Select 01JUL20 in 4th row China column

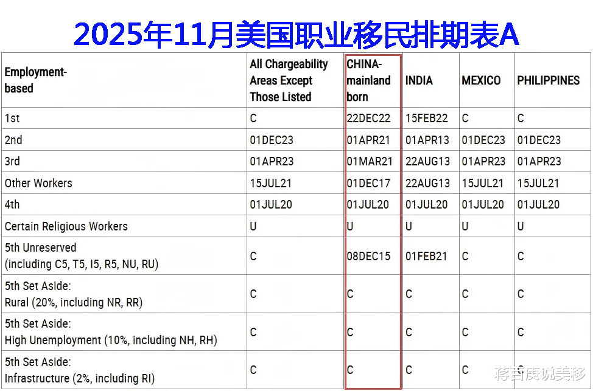[x=368, y=204]
